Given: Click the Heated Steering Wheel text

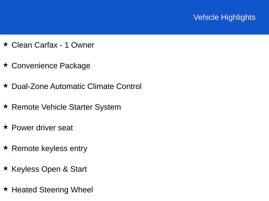Looking at the screenshot, I should [x=52, y=190].
